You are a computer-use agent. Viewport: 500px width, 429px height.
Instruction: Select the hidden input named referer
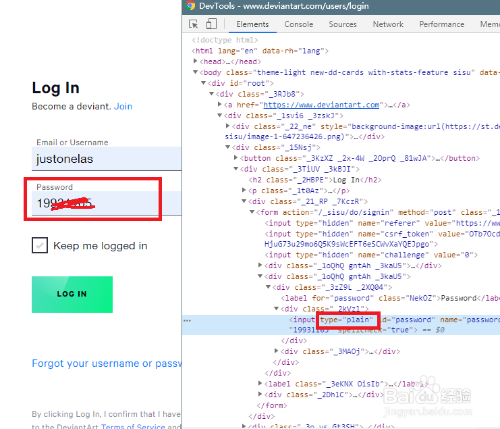click(x=382, y=223)
